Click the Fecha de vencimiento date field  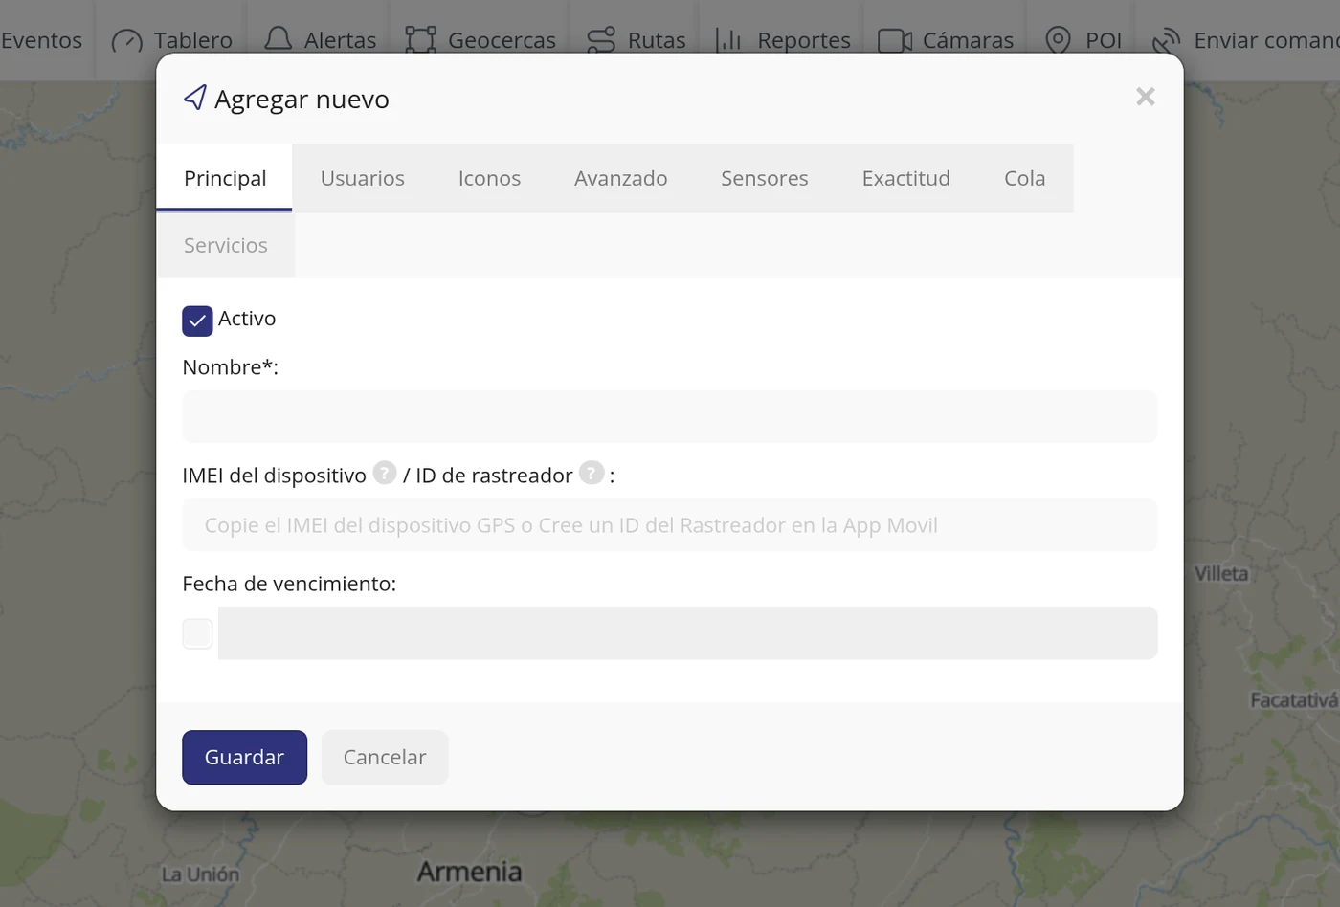coord(687,632)
